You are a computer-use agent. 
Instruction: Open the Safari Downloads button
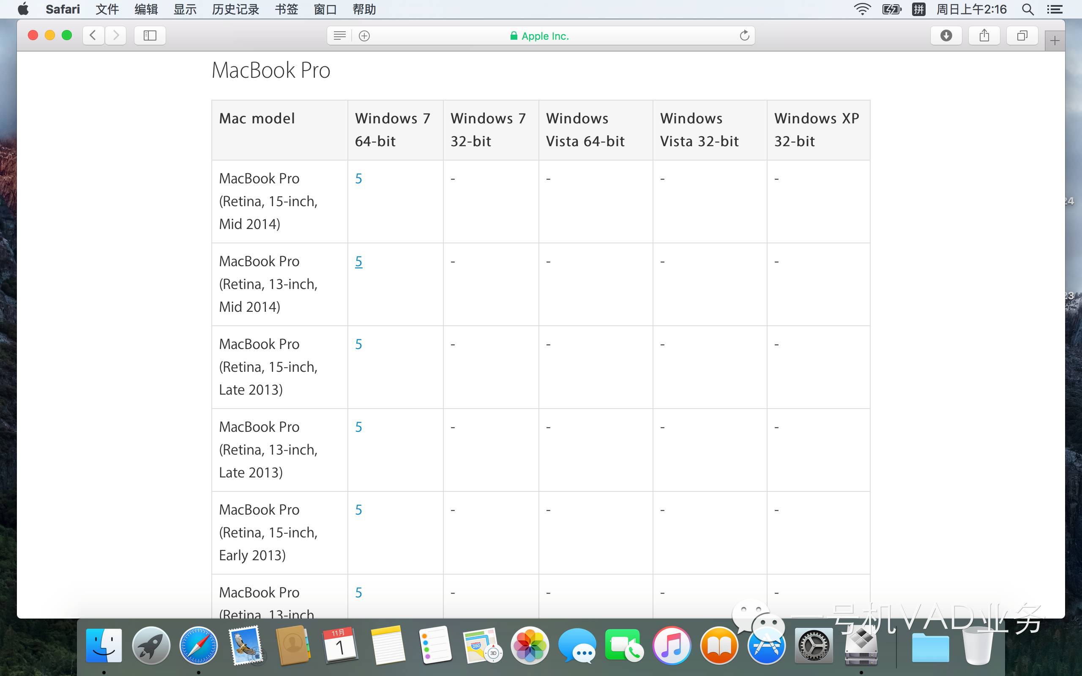pyautogui.click(x=945, y=35)
